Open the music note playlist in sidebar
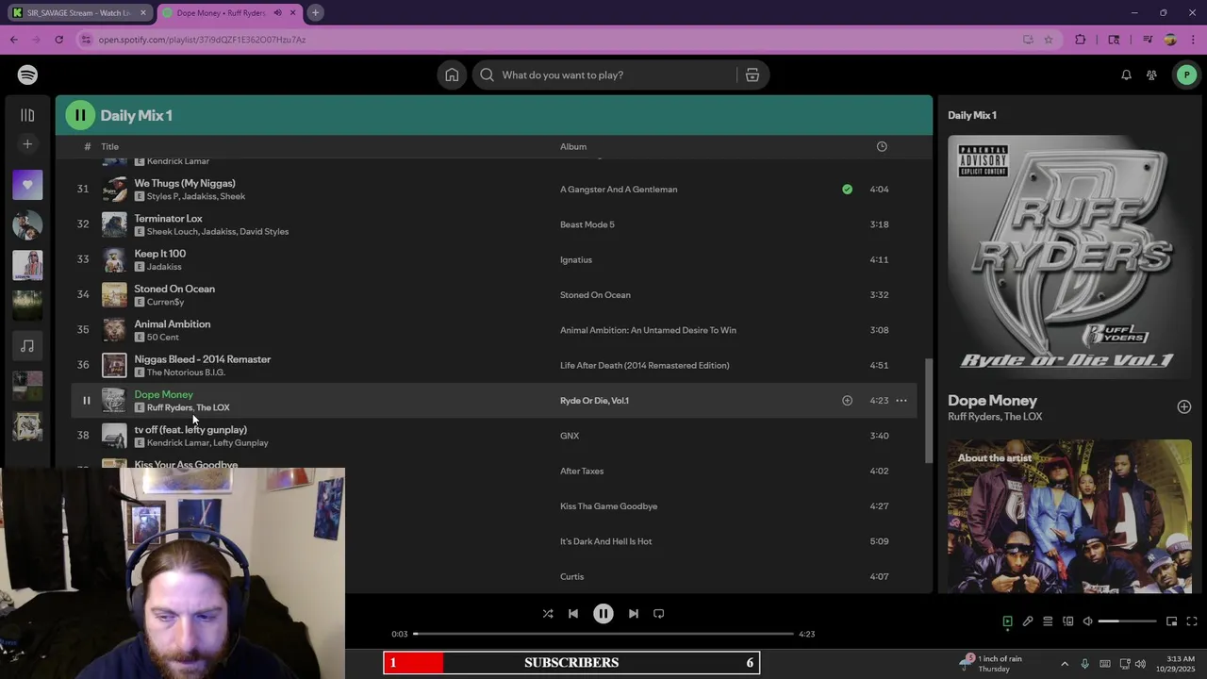This screenshot has width=1207, height=679. click(27, 346)
